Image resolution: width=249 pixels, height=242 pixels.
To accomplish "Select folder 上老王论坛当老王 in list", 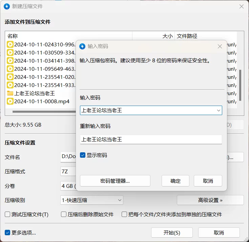I will click(35, 93).
